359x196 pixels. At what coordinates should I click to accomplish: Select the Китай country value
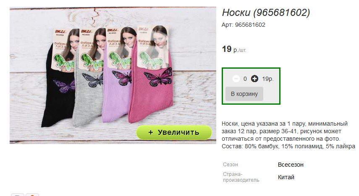click(286, 177)
